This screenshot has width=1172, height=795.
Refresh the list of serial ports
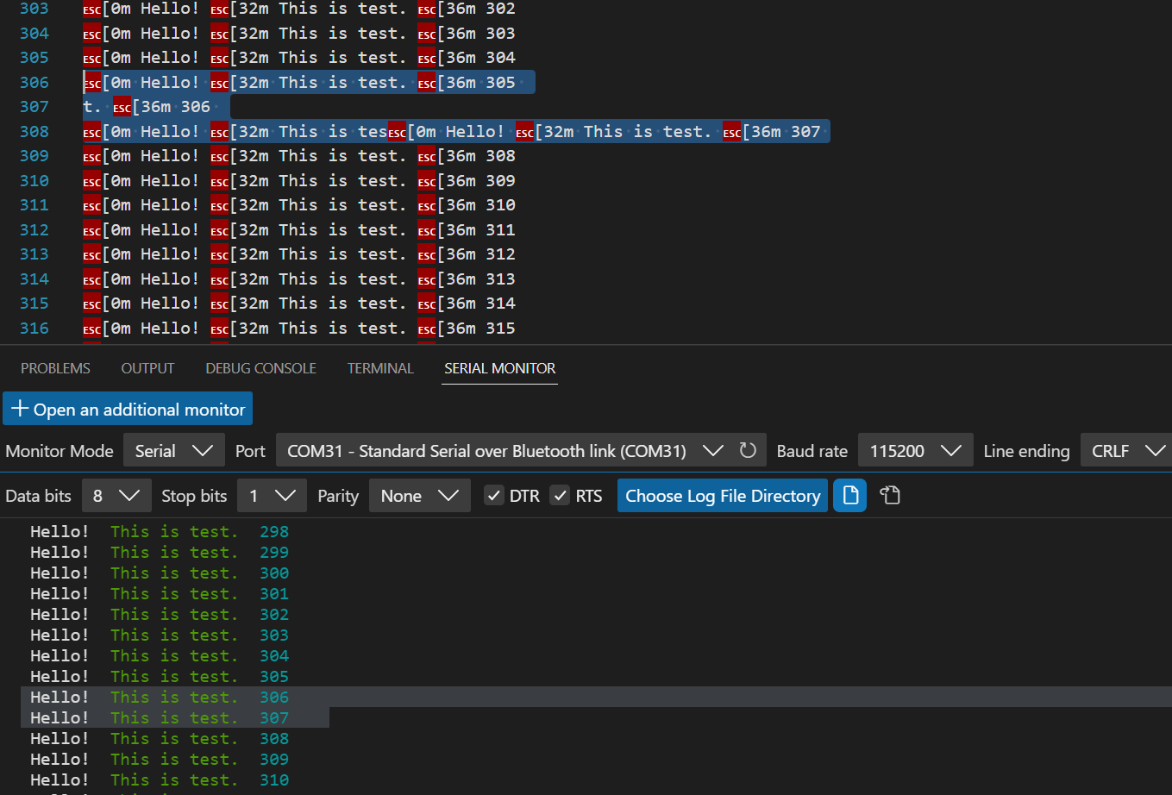click(747, 449)
